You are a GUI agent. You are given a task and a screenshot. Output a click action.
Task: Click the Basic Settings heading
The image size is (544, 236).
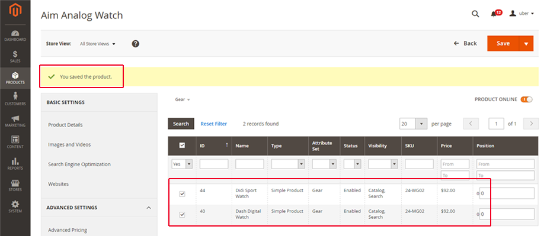click(66, 102)
